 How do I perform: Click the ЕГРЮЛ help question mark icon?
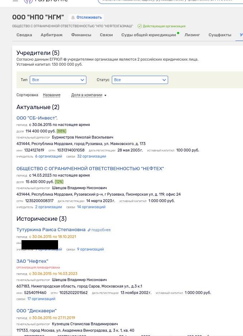65,60
